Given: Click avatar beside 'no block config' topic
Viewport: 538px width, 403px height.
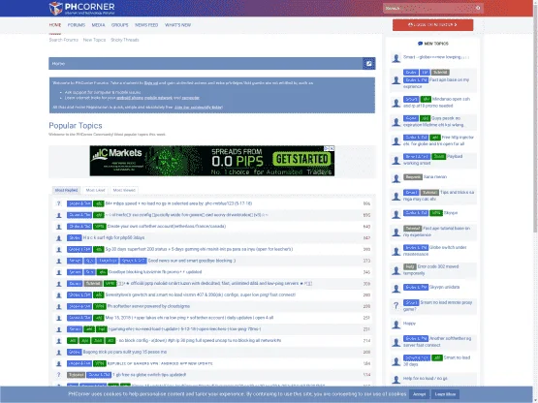Looking at the screenshot, I should coord(59,341).
